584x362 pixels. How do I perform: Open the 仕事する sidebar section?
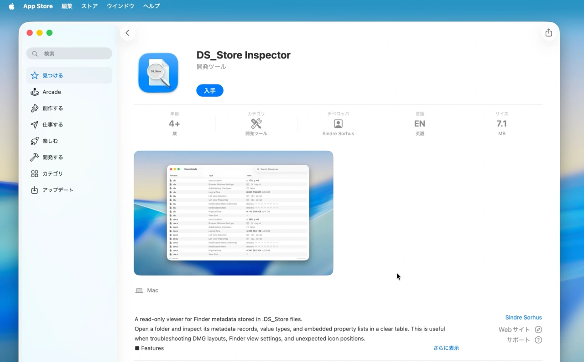pos(52,124)
